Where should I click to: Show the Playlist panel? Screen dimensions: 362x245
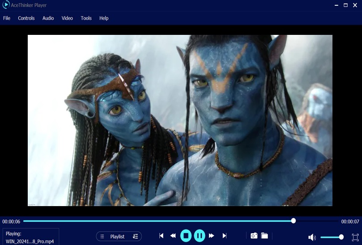coord(117,237)
